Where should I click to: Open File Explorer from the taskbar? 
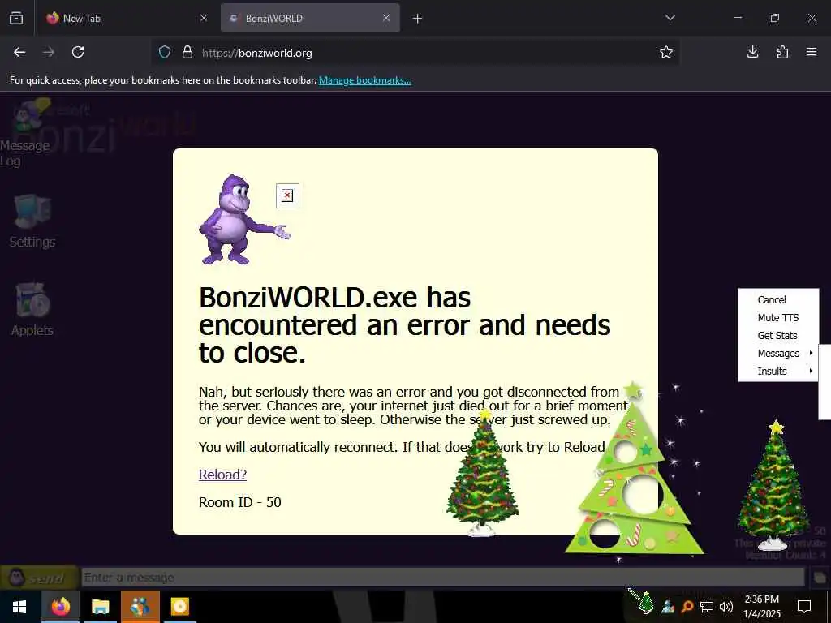pos(100,607)
